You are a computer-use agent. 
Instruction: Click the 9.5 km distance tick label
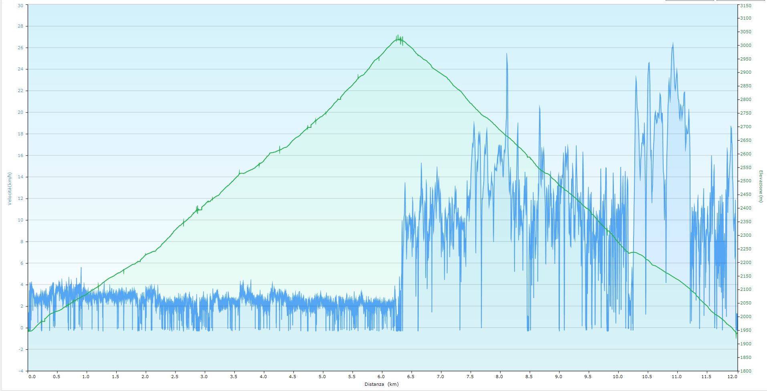click(588, 377)
